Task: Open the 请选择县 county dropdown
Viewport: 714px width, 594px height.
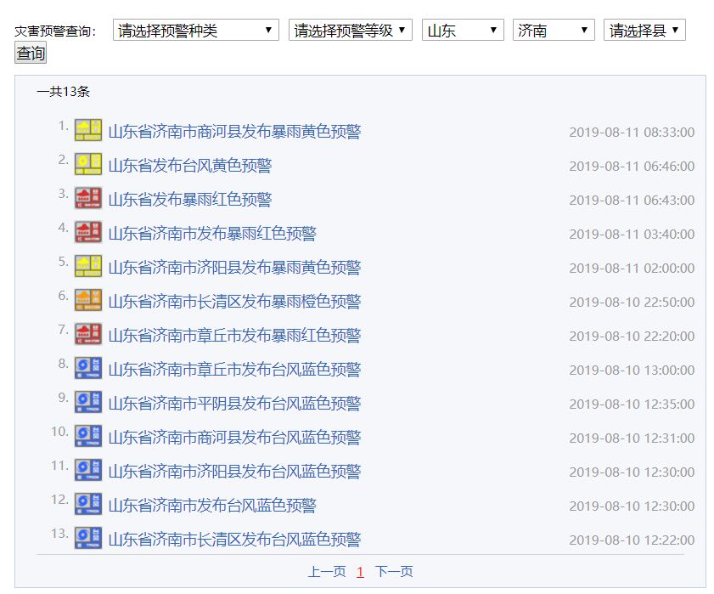Action: pyautogui.click(x=644, y=30)
